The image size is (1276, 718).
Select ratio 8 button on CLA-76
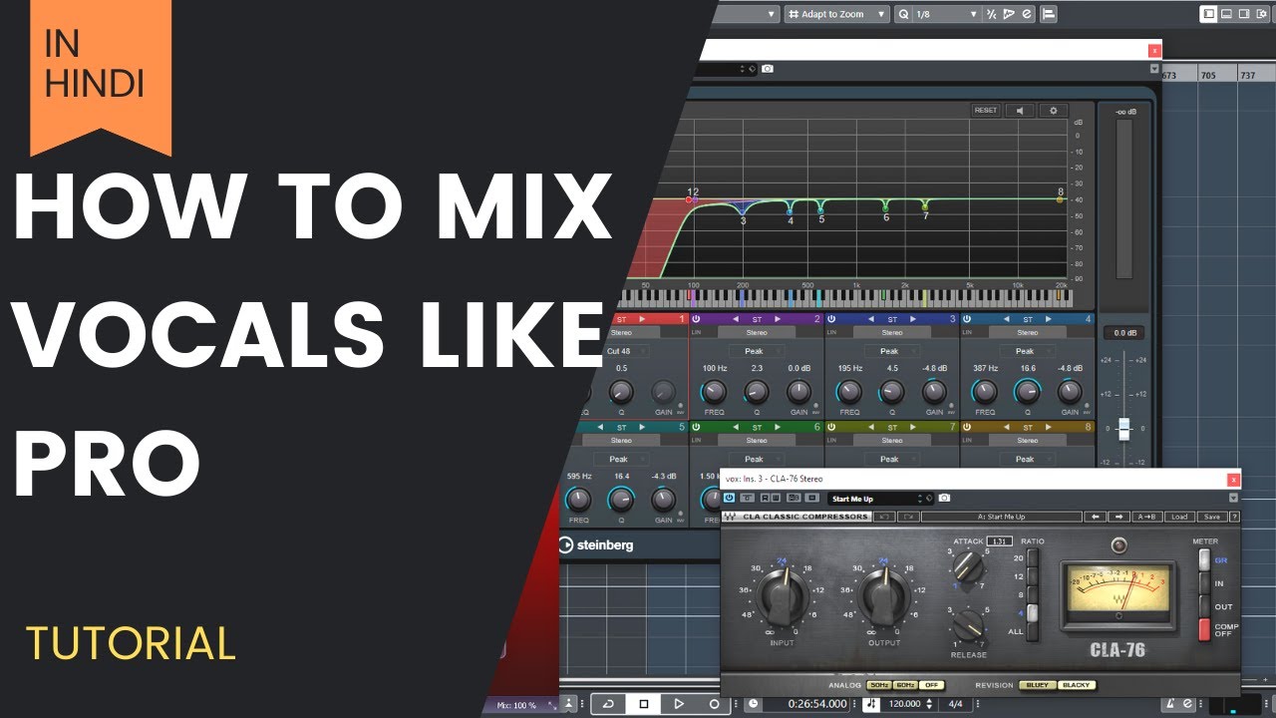point(1033,594)
